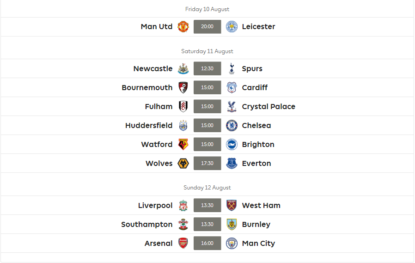
Task: Click the Leicester club crest
Action: click(x=232, y=27)
